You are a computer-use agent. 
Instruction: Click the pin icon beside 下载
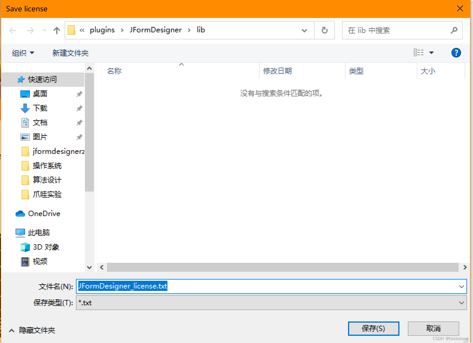(x=79, y=108)
